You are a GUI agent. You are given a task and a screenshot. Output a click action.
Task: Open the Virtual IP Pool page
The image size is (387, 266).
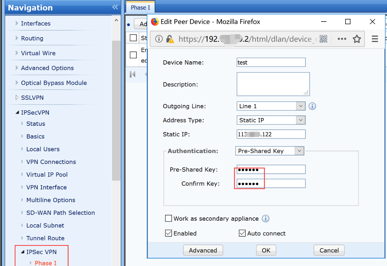pos(47,174)
